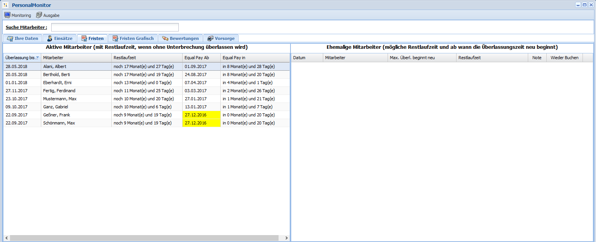The height and width of the screenshot is (242, 596).
Task: Open the Ihre Daten tab
Action: [22, 38]
